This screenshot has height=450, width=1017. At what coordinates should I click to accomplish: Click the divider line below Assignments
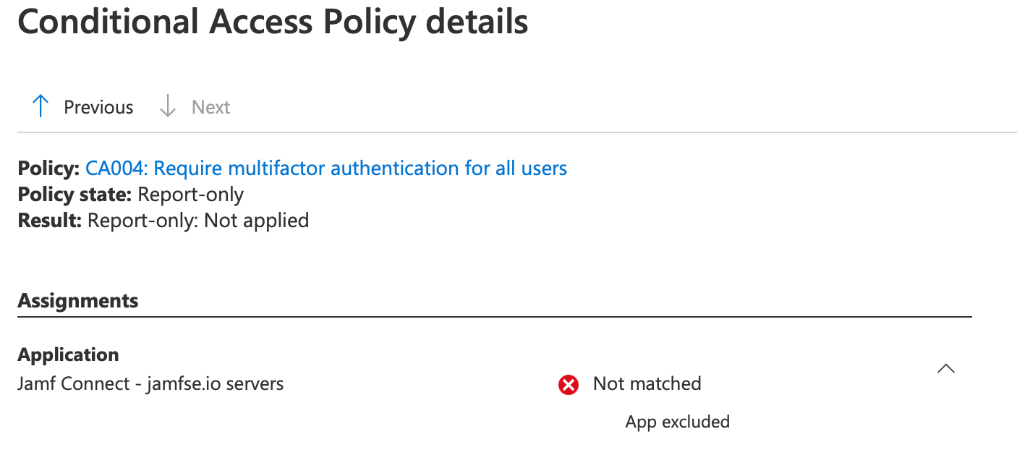tap(495, 317)
